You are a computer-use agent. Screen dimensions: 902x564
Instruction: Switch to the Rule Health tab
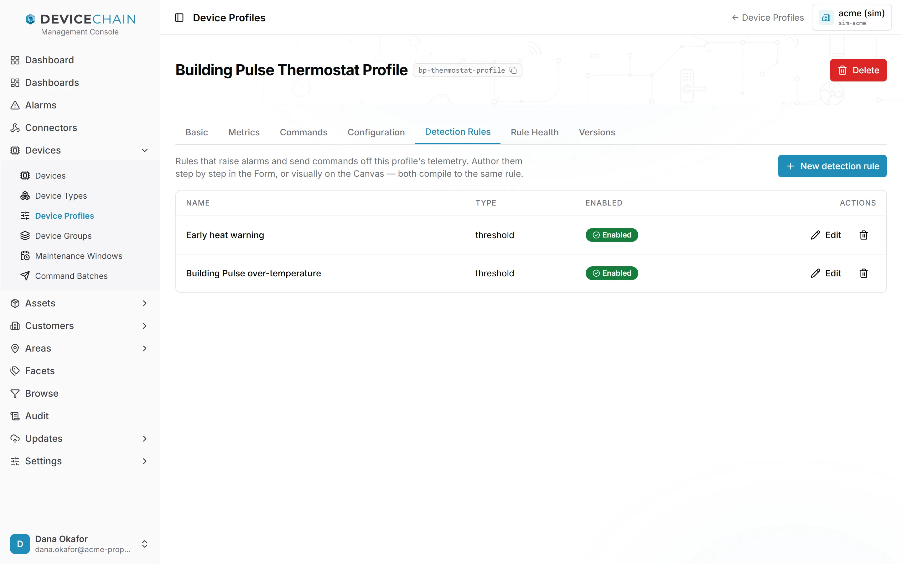pyautogui.click(x=535, y=132)
